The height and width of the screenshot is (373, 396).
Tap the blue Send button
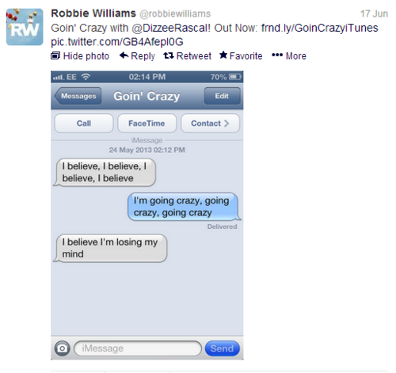223,348
